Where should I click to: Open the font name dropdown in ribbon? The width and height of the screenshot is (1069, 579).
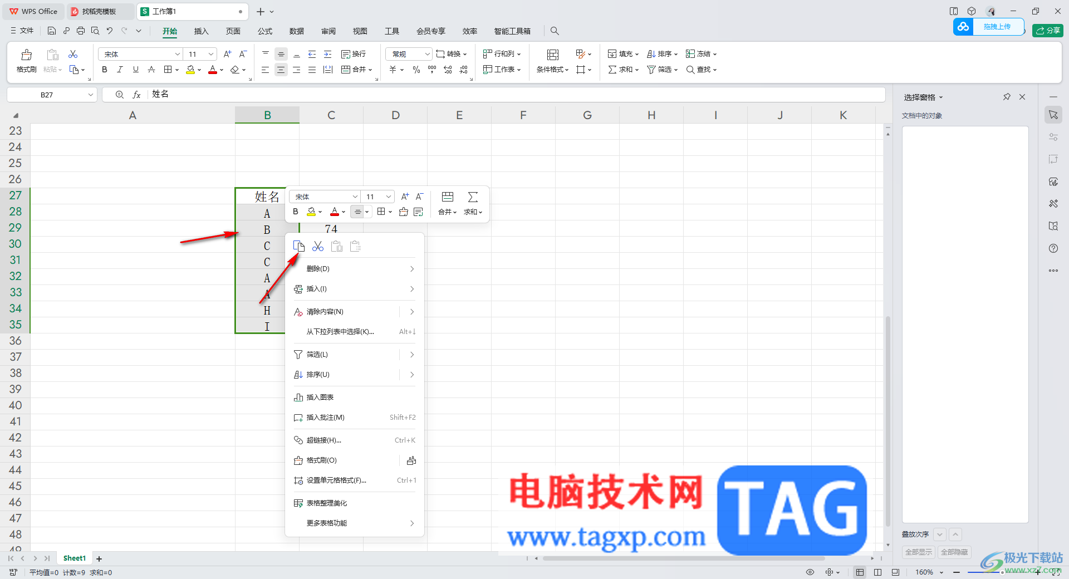pyautogui.click(x=178, y=54)
